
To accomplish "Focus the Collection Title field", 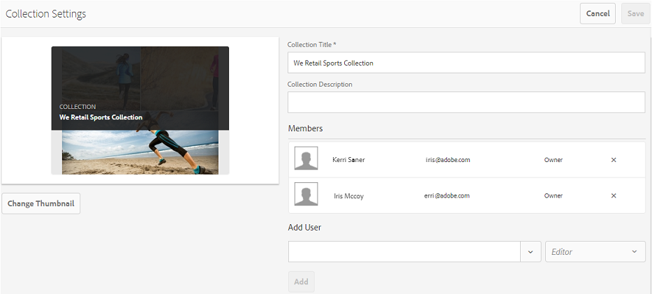I will [466, 63].
